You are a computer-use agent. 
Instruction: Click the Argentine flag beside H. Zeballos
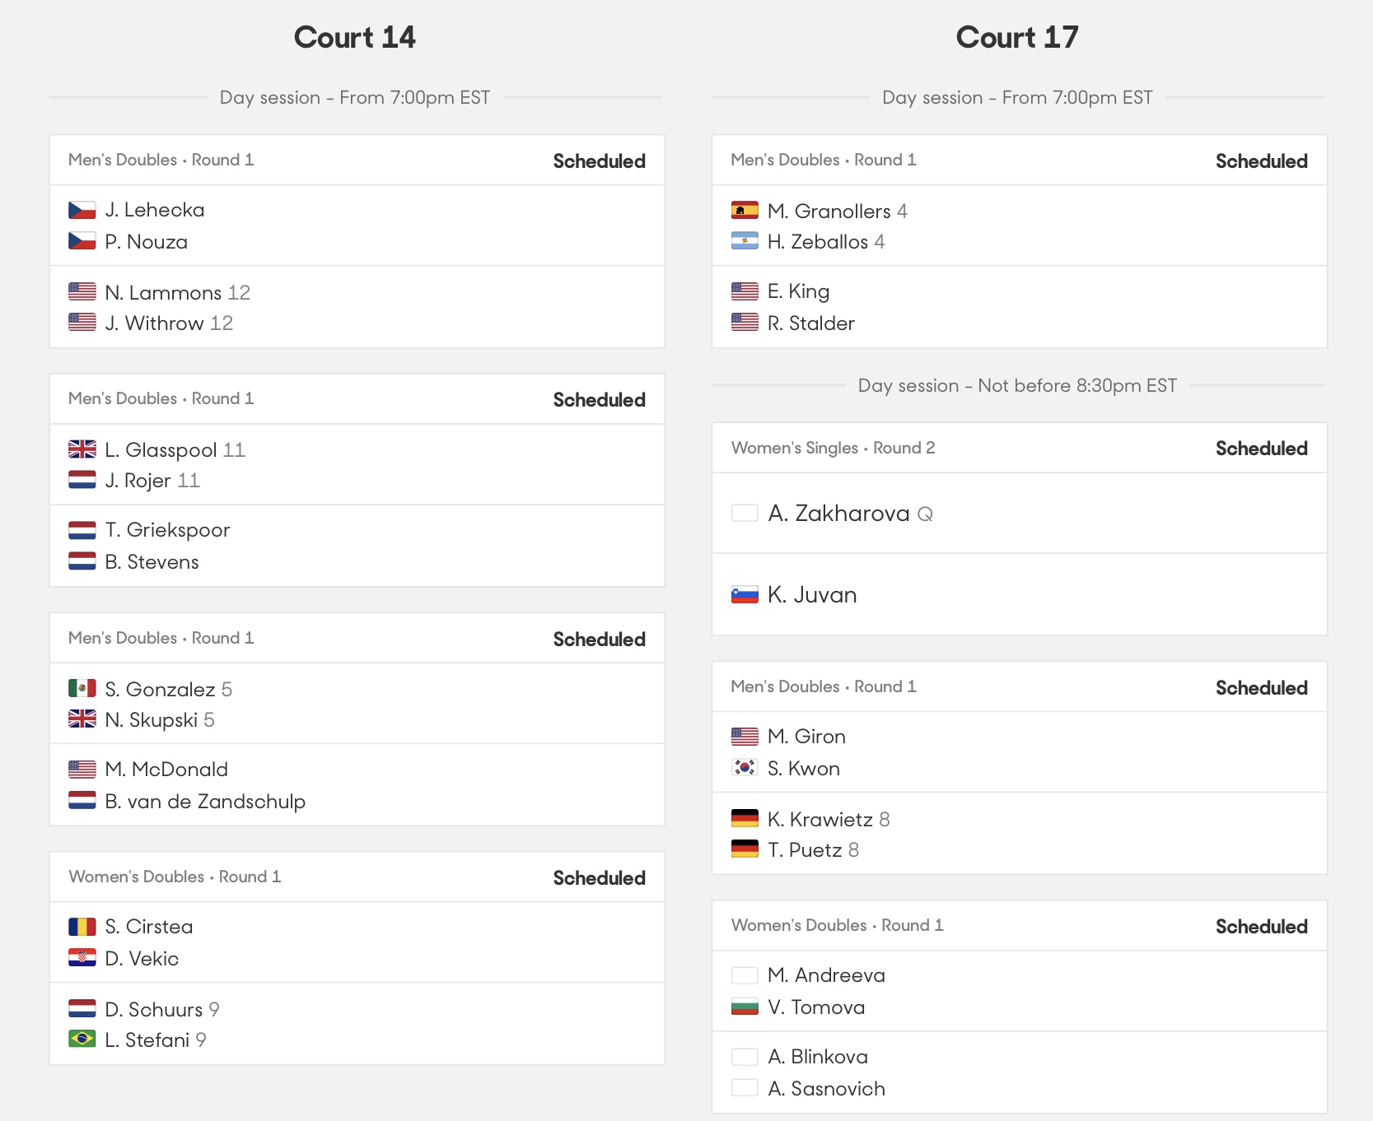click(x=745, y=241)
